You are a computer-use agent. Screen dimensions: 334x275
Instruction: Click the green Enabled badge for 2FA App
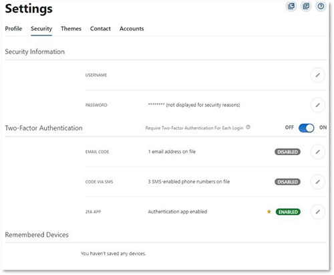click(288, 211)
